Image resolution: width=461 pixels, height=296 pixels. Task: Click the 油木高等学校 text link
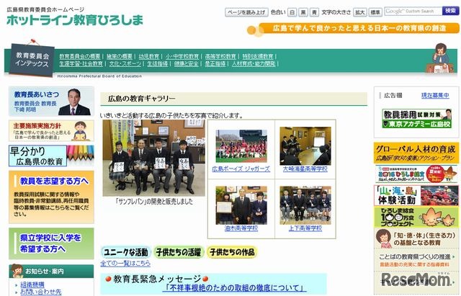[x=241, y=228]
